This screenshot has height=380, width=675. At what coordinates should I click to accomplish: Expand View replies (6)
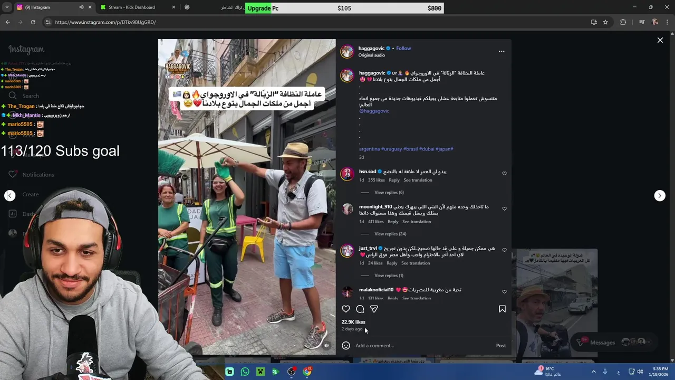[389, 193]
